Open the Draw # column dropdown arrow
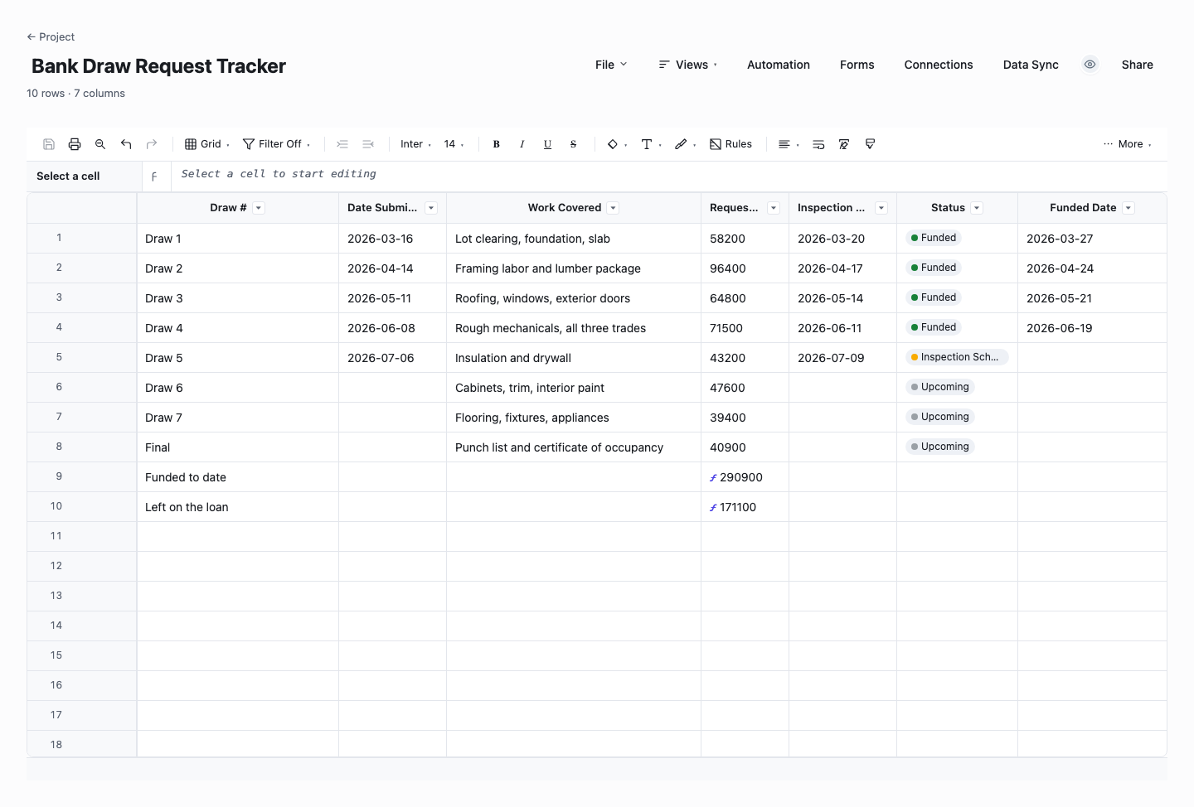This screenshot has height=807, width=1194. [x=259, y=208]
